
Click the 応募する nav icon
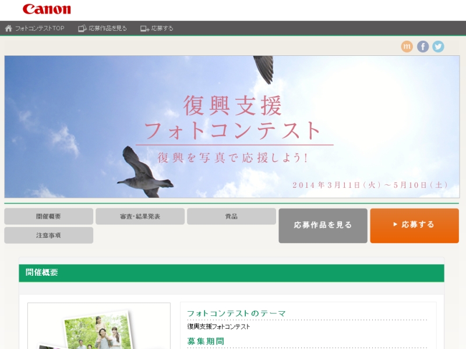144,29
